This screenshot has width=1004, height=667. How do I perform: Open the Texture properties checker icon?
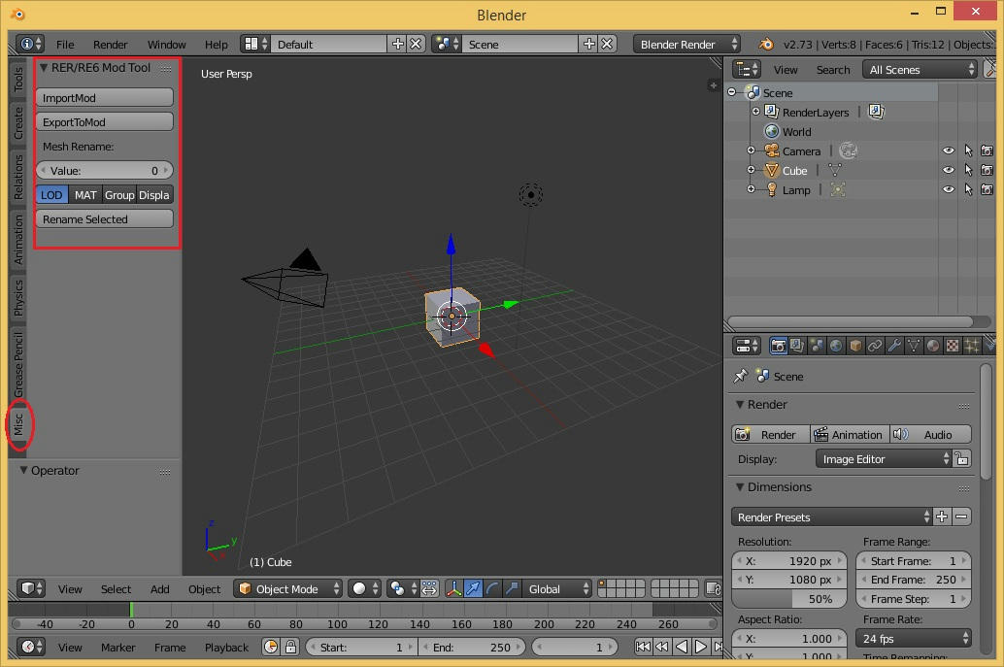click(x=953, y=346)
